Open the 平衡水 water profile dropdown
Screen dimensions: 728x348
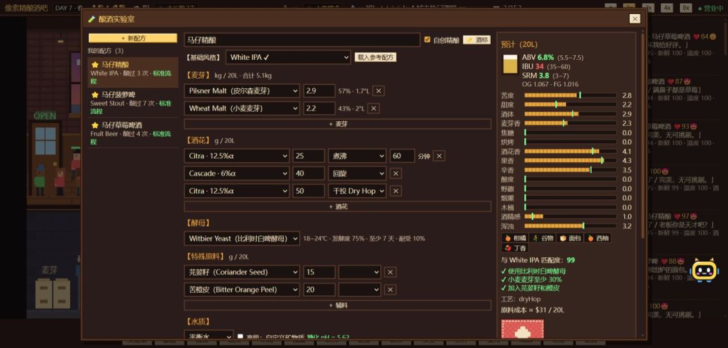(x=209, y=336)
